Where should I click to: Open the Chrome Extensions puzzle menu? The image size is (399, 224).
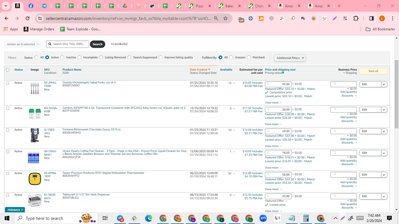(x=356, y=18)
